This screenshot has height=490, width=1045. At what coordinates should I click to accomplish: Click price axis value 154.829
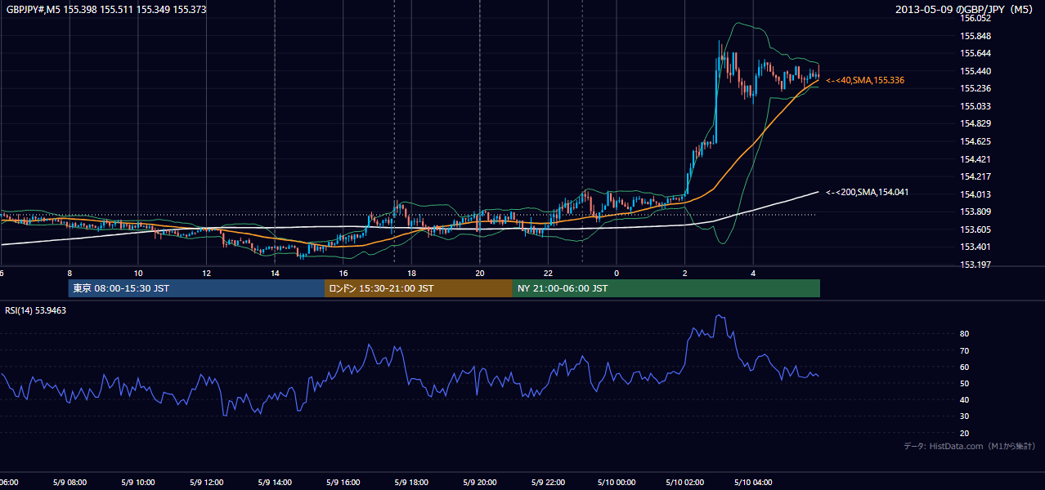tap(976, 123)
